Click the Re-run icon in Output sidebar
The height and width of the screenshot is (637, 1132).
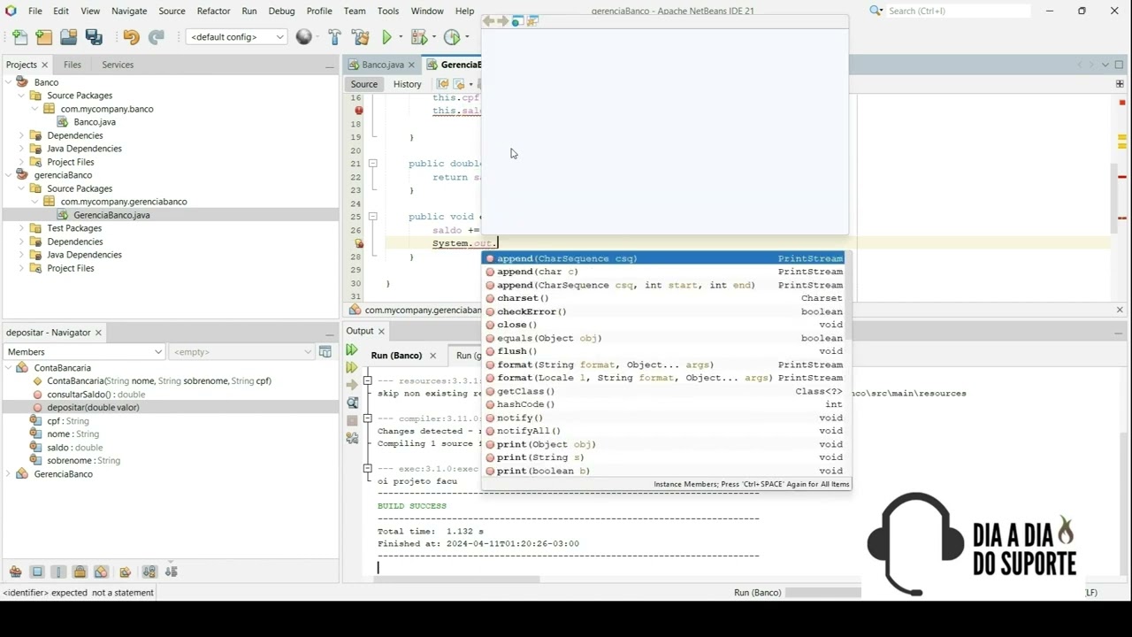coord(352,349)
